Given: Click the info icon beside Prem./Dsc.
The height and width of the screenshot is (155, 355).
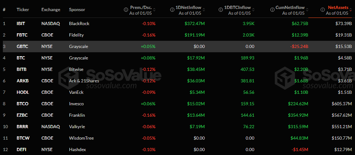Looking at the screenshot, I should pyautogui.click(x=126, y=10).
